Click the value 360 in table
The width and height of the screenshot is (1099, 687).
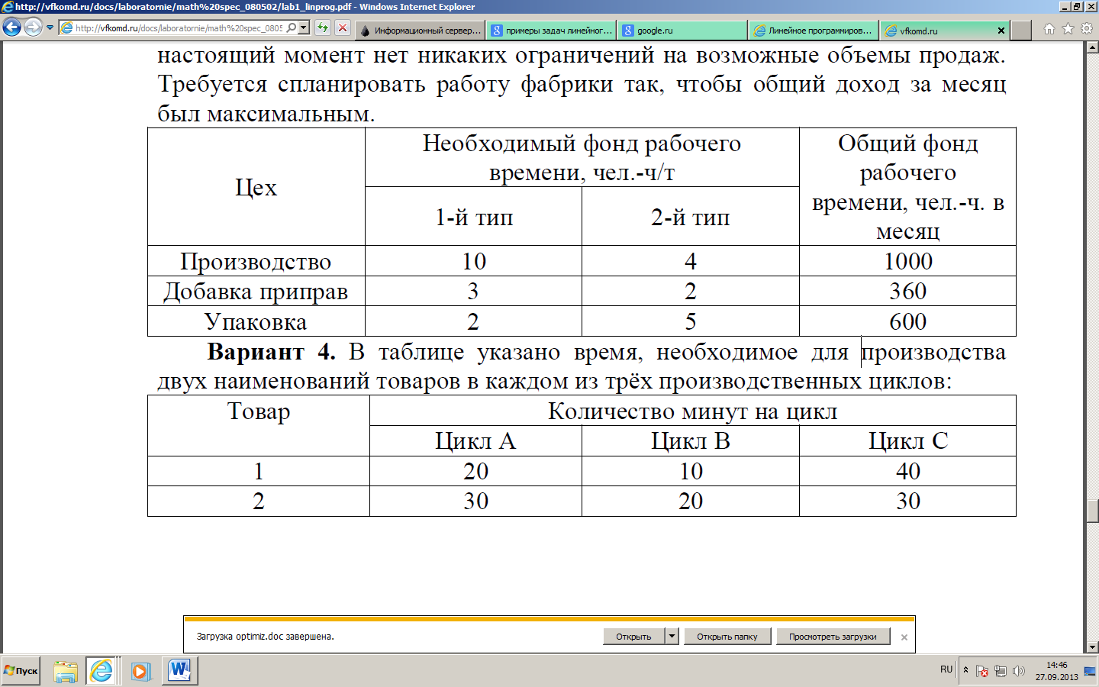tap(908, 291)
